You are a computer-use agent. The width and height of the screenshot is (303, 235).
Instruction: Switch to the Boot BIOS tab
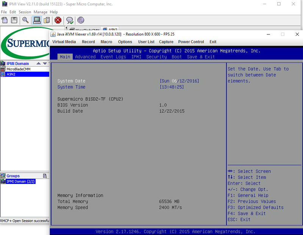[x=176, y=57]
